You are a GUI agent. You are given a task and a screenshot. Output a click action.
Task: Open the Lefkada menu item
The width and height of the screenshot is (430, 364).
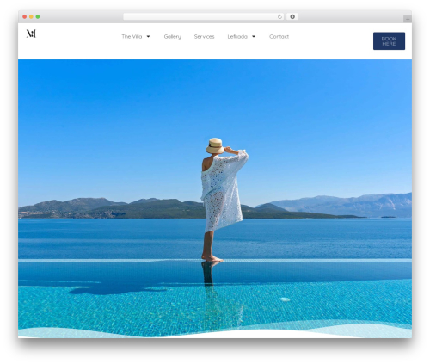coord(237,36)
